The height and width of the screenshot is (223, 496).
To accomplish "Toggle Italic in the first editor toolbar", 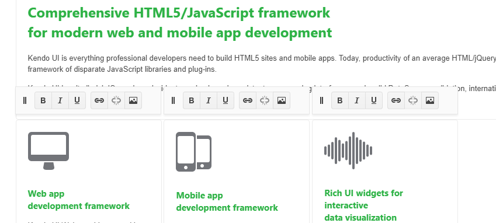I will tap(60, 100).
